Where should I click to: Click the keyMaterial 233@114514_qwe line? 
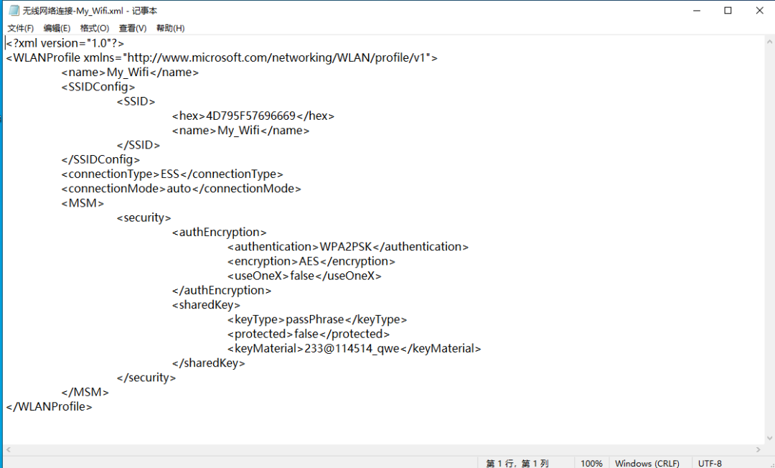pyautogui.click(x=354, y=348)
